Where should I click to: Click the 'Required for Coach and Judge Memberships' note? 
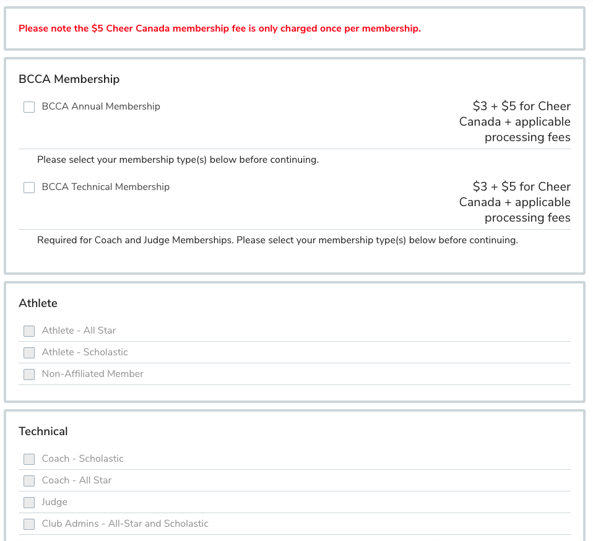tap(277, 240)
